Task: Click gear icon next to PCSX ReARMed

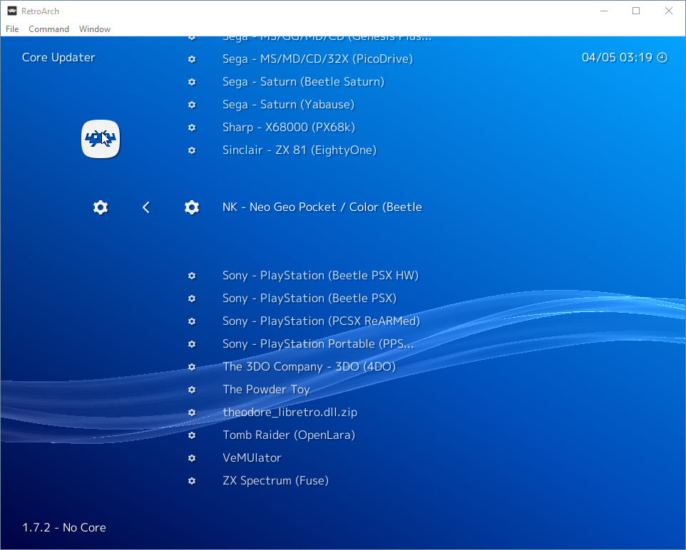Action: tap(192, 321)
